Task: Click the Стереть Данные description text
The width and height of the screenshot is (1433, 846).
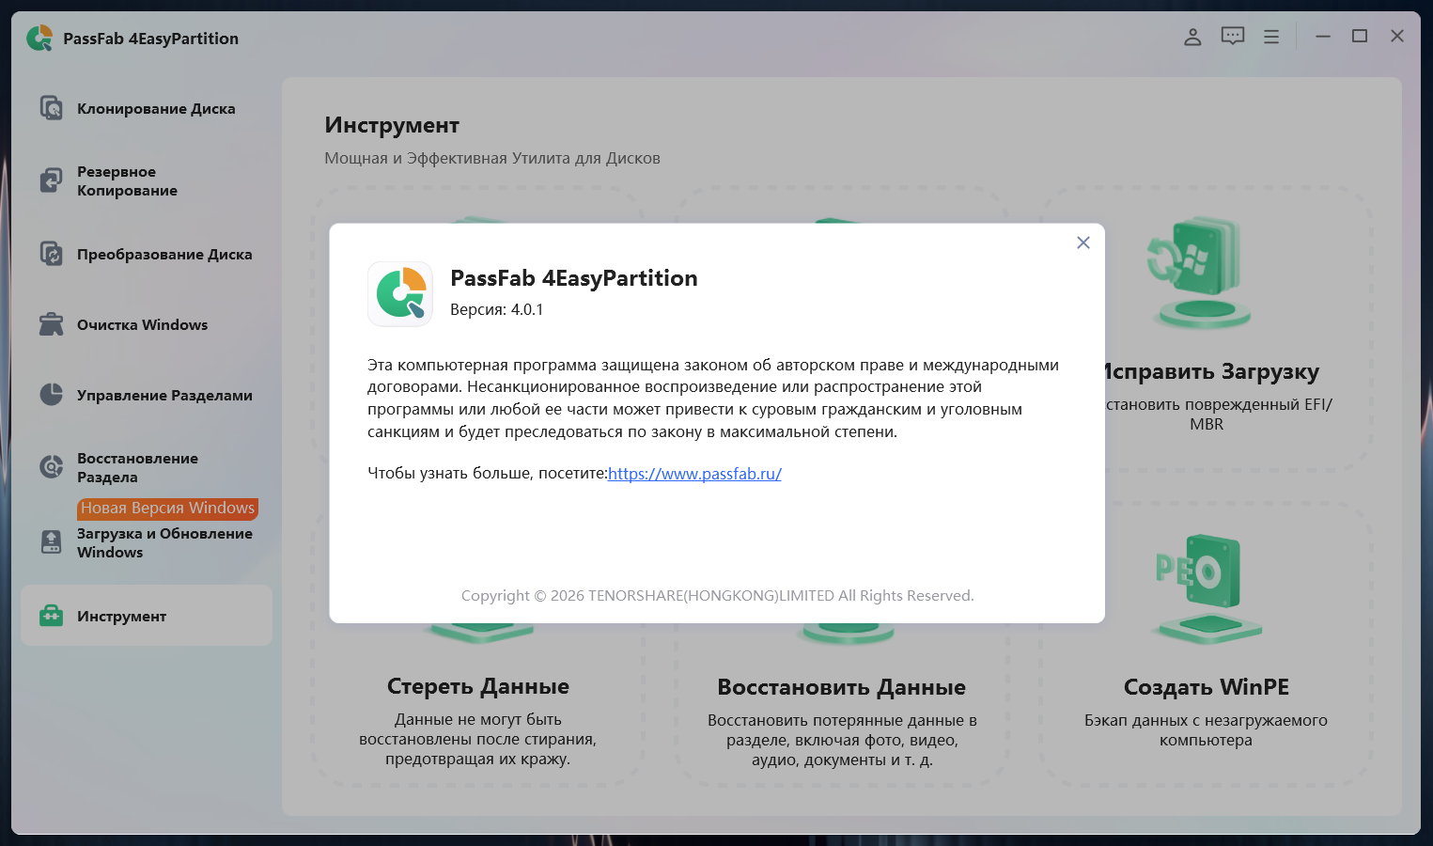Action: [478, 740]
